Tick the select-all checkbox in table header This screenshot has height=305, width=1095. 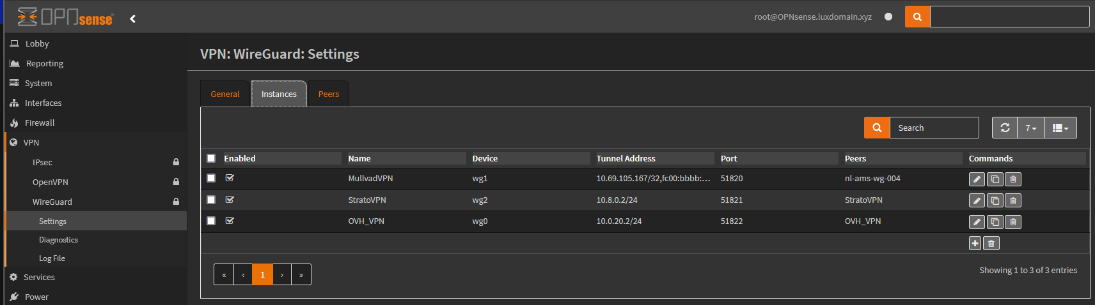click(211, 158)
